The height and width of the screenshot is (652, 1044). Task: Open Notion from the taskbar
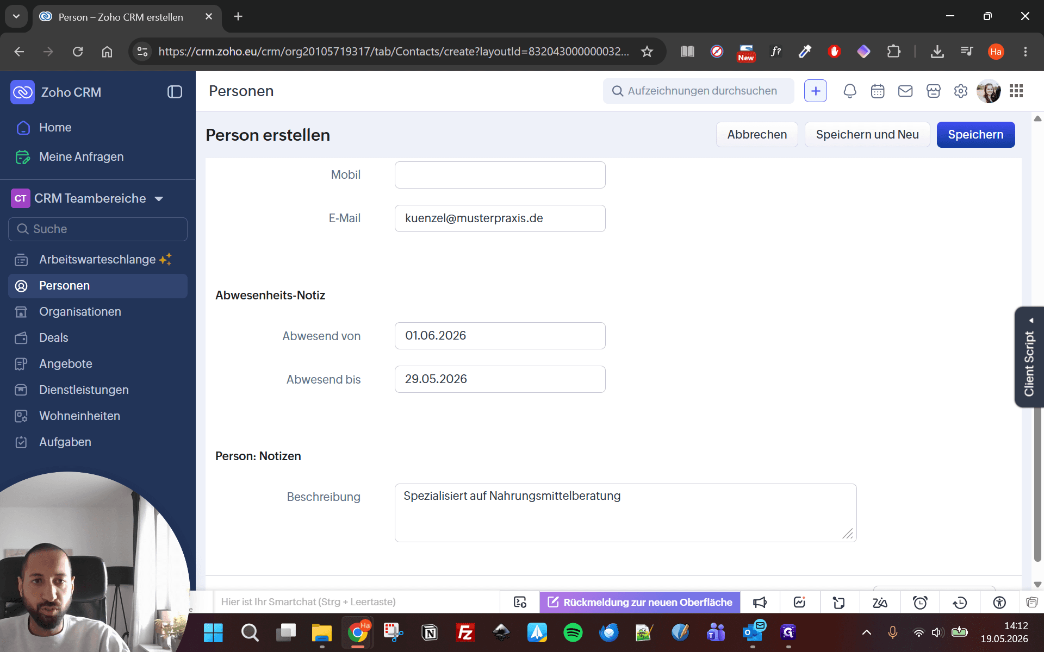point(430,632)
